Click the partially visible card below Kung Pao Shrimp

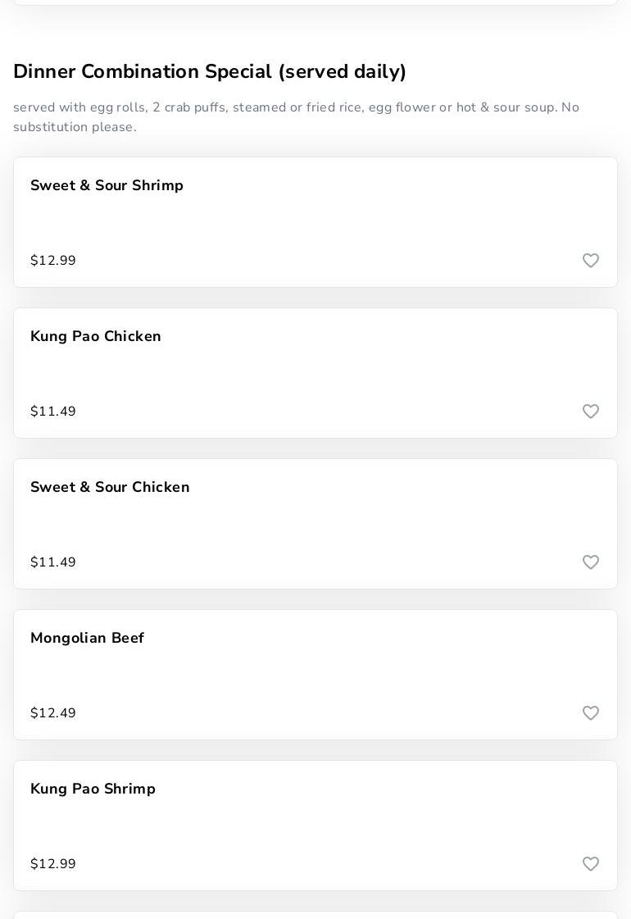315,915
